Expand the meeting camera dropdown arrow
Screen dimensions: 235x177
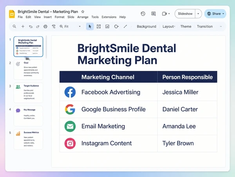(169, 14)
